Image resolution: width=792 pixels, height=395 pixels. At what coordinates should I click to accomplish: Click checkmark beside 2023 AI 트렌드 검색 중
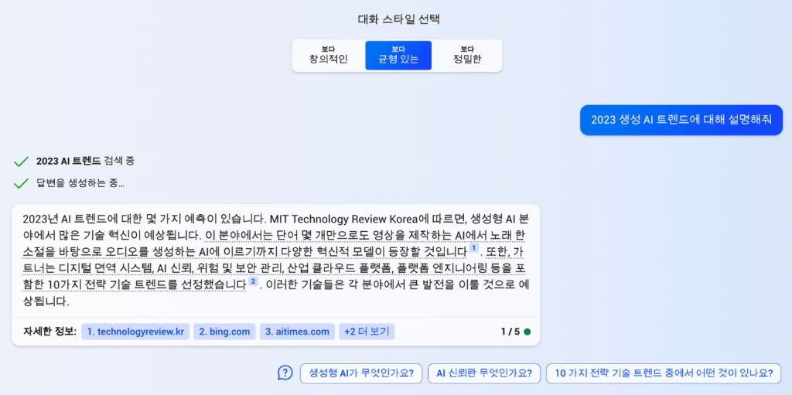[21, 162]
